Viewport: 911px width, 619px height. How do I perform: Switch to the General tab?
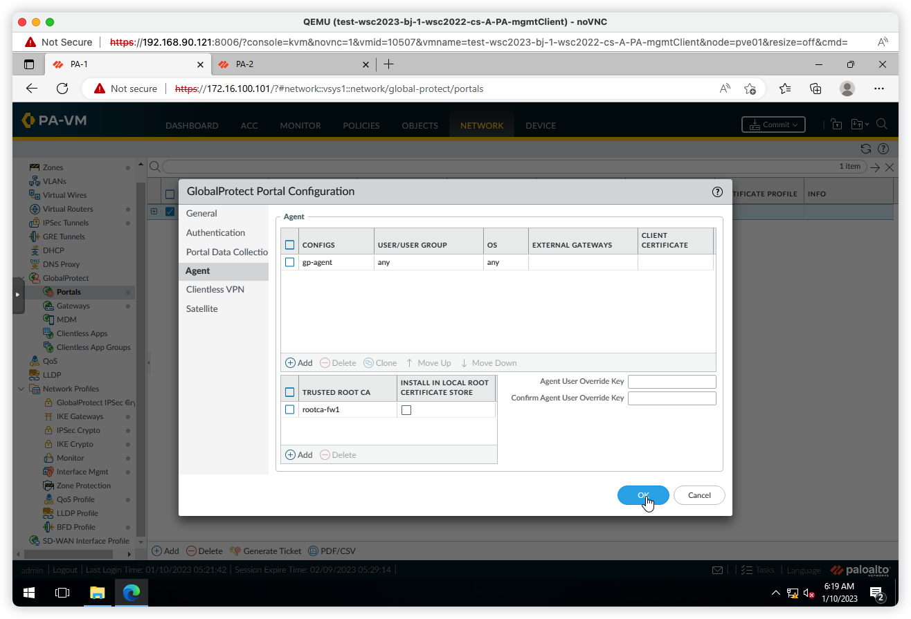click(201, 214)
